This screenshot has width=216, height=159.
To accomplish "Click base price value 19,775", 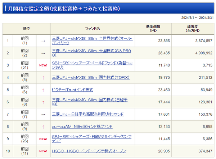I will [164, 78].
